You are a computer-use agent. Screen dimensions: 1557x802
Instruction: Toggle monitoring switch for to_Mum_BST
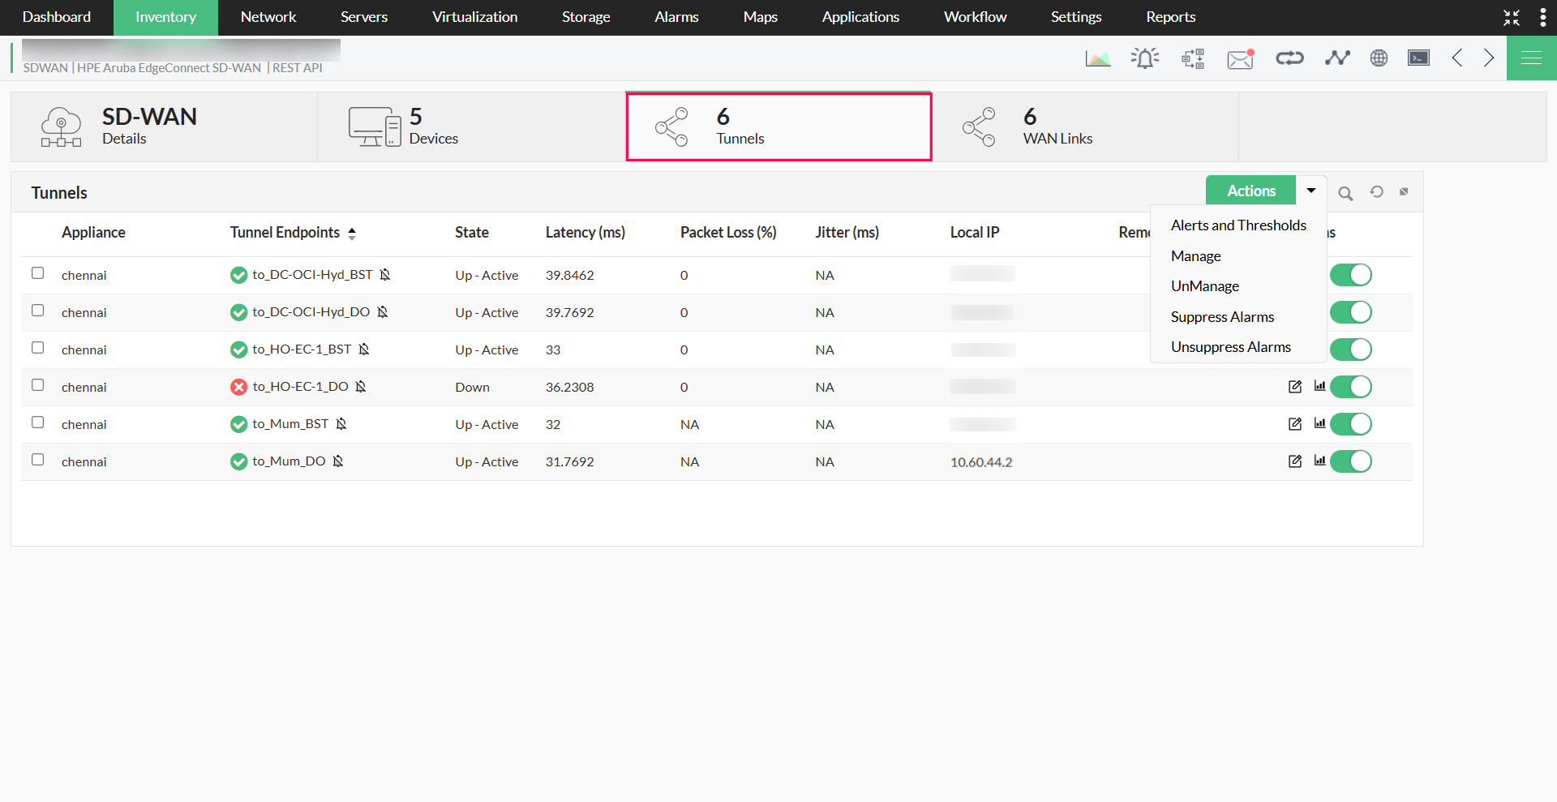[x=1351, y=424]
